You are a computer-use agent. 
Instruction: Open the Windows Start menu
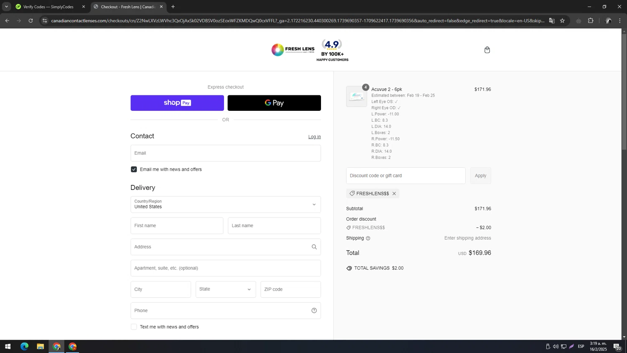pyautogui.click(x=8, y=347)
